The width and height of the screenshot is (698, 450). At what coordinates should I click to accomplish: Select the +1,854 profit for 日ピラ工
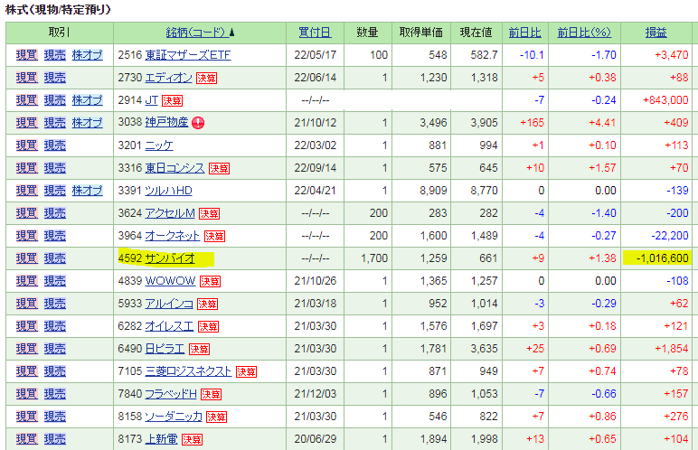672,349
